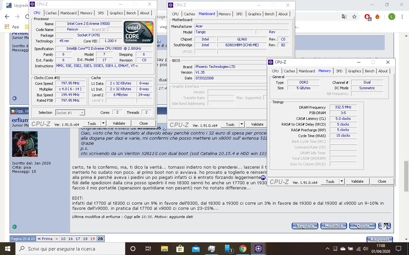Click the DRAM Frequency value 332.5 MHz
409x255 pixels.
343,107
